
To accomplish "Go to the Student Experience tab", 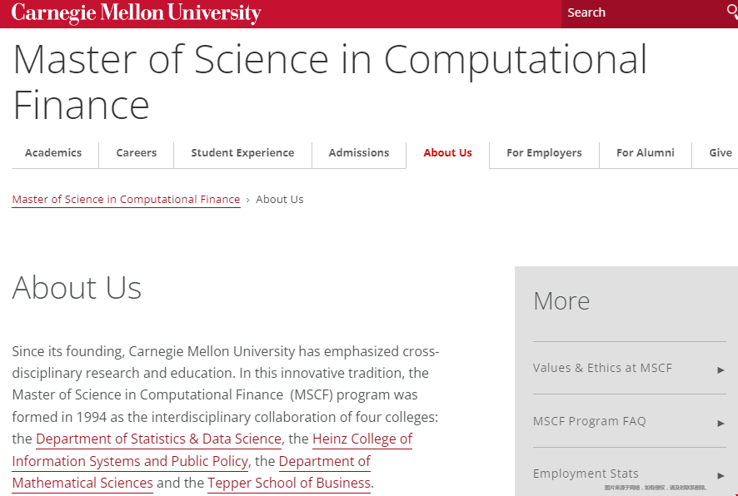I will (242, 153).
